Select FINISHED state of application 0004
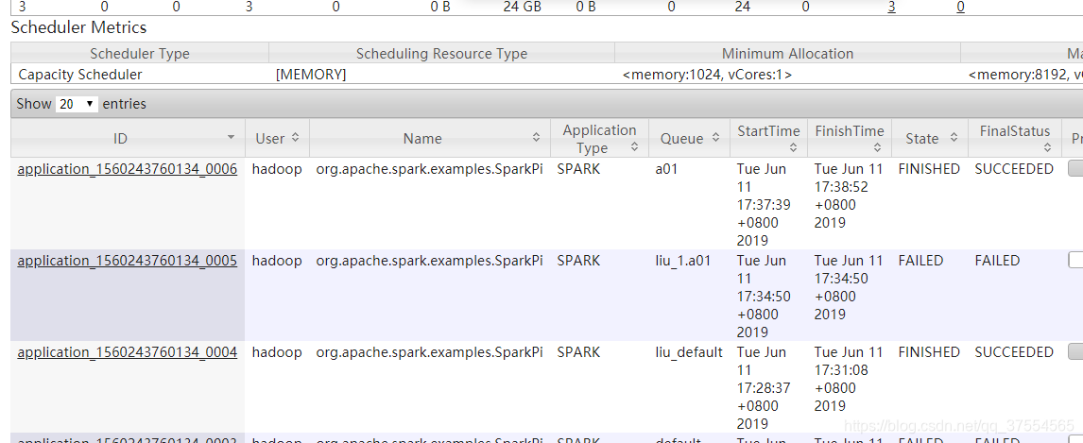 pyautogui.click(x=929, y=352)
